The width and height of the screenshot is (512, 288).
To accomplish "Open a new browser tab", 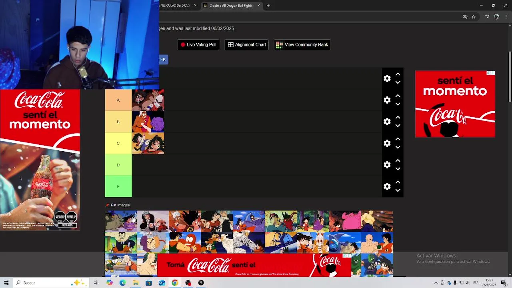I will pos(268,6).
